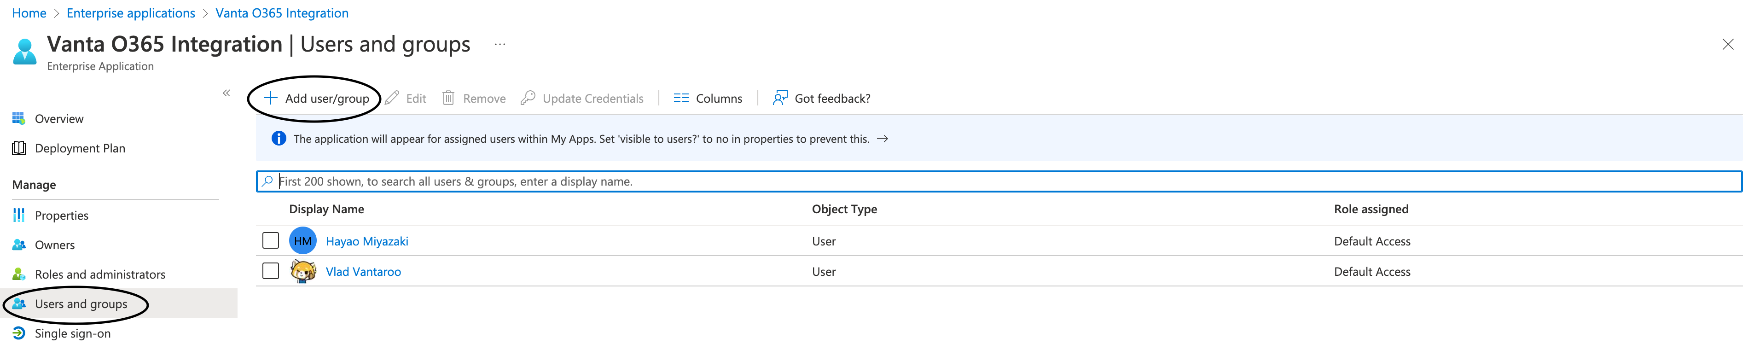1754x350 pixels.
Task: Click the Owners people icon
Action: coord(19,245)
